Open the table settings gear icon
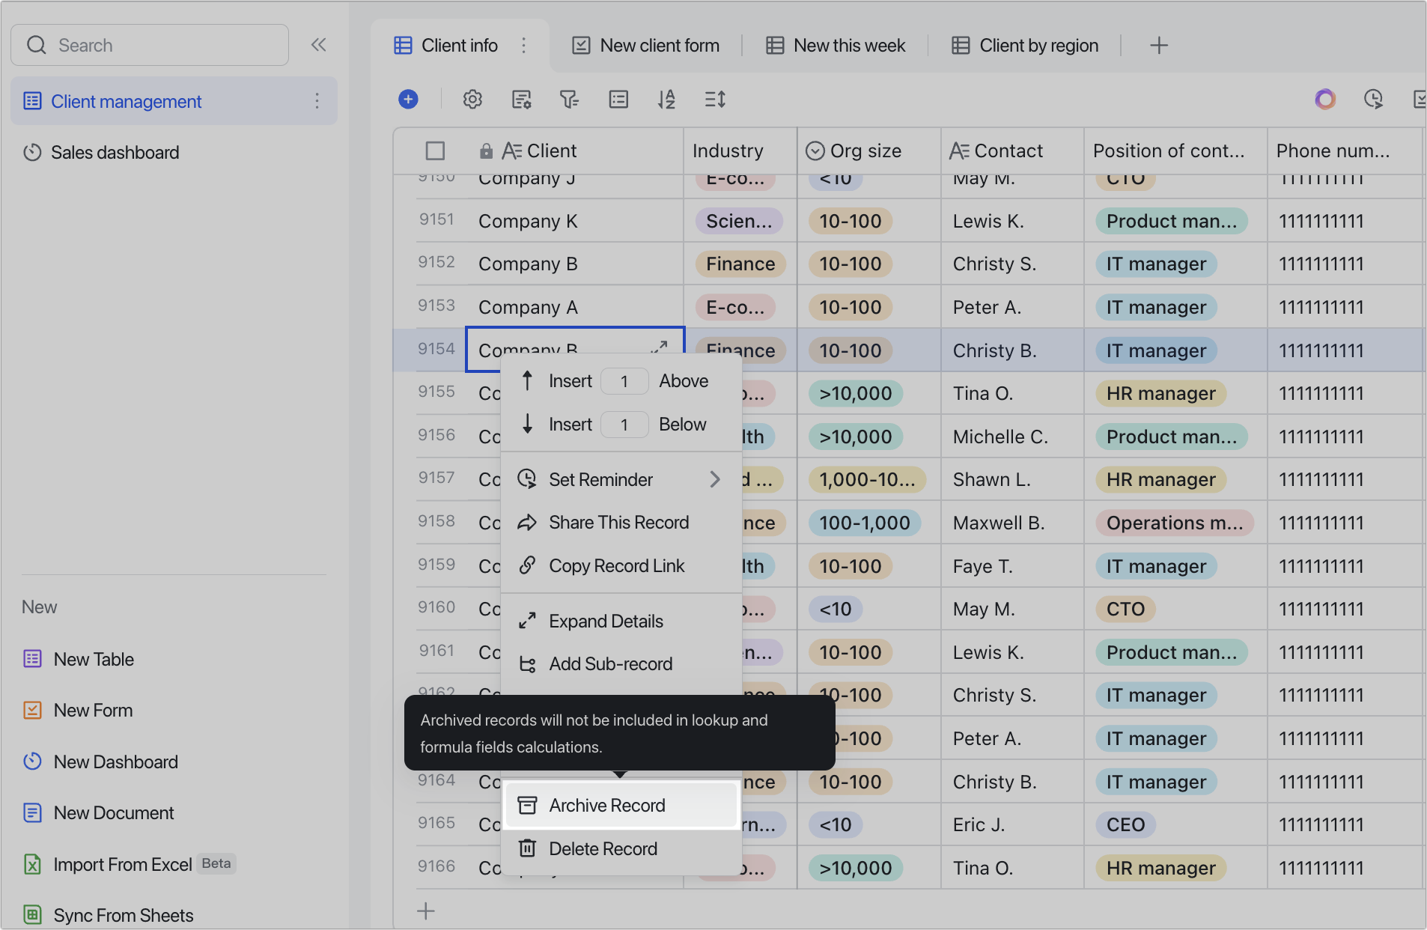 [x=472, y=99]
